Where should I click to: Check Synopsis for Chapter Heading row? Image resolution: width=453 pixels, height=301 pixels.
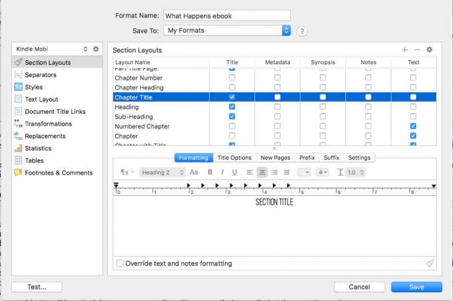323,87
